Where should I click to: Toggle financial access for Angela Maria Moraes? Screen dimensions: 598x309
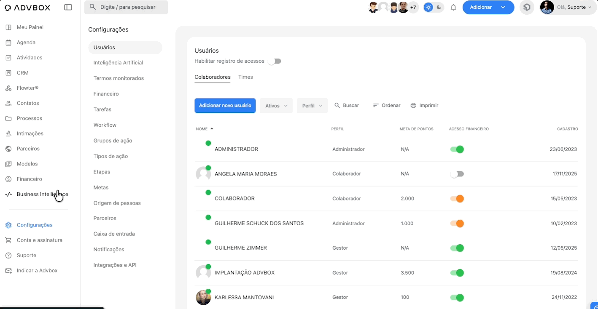point(457,174)
